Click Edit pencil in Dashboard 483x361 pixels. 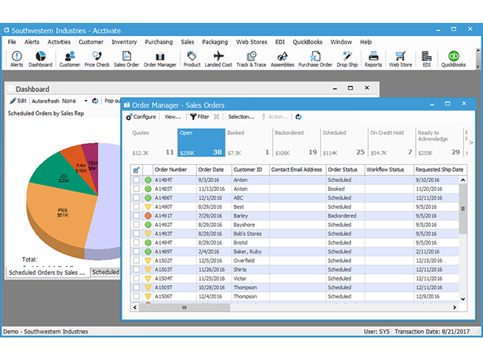(x=18, y=101)
